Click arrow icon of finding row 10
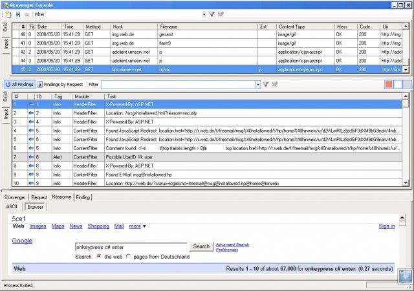Image resolution: width=414 pixels, height=291 pixels. [31, 183]
